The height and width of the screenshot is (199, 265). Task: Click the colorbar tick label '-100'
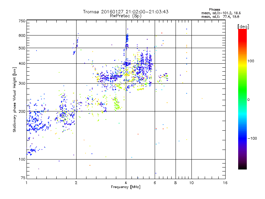252,138
